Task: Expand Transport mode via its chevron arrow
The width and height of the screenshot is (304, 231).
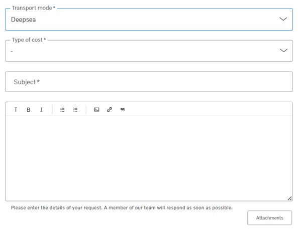Action: pyautogui.click(x=283, y=19)
